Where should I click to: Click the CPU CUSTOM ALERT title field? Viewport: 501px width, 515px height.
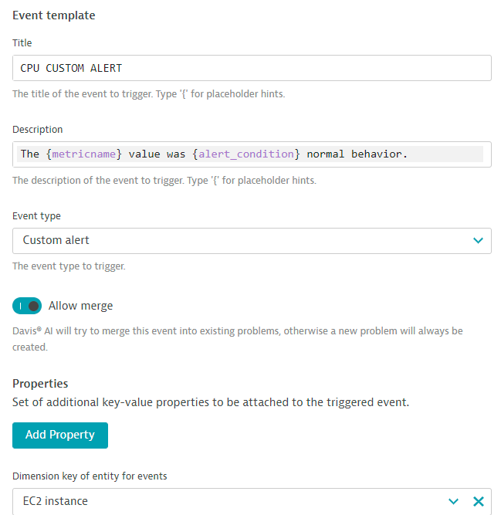252,68
